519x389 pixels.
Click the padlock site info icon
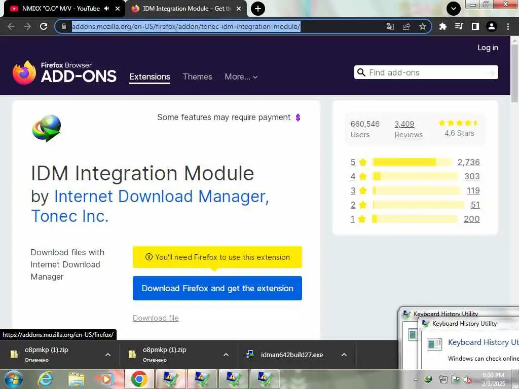point(64,26)
